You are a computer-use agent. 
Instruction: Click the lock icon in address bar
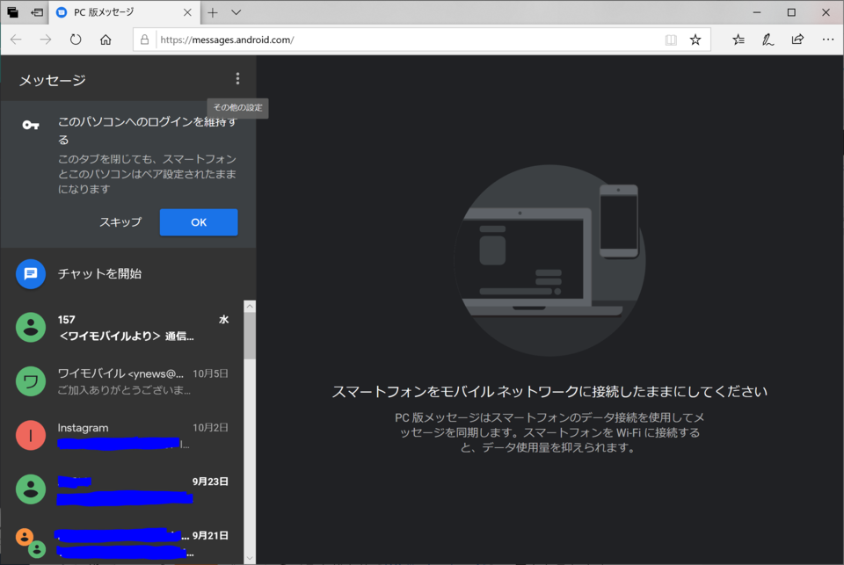click(144, 40)
